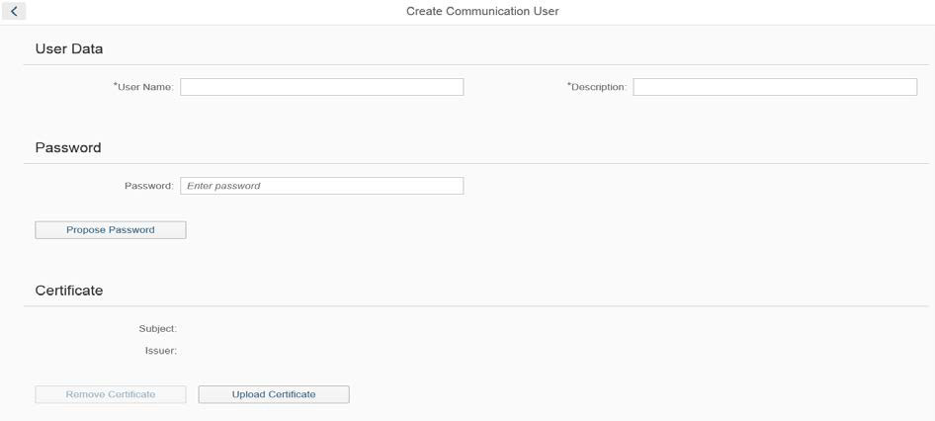Click the Password section heading
Viewport: 935px width, 421px height.
pos(68,147)
